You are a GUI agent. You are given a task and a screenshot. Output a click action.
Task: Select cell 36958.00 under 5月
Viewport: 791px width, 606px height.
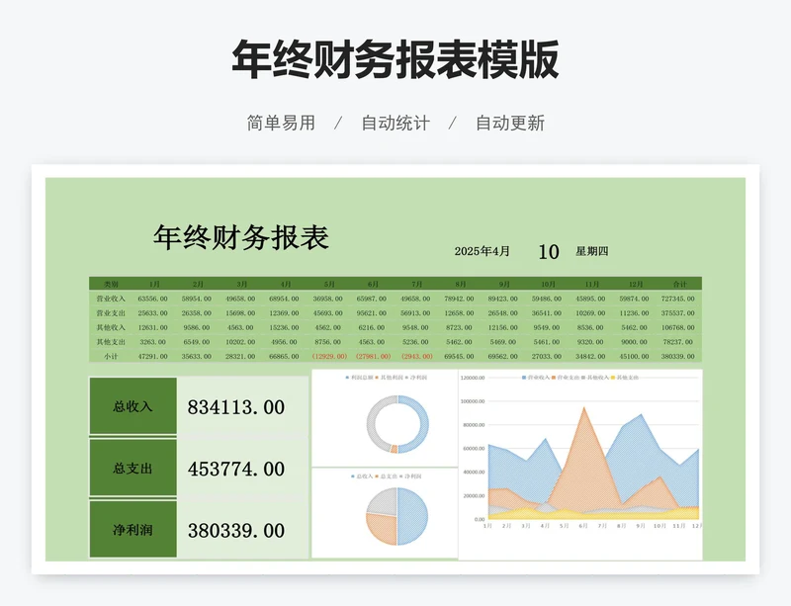(328, 299)
